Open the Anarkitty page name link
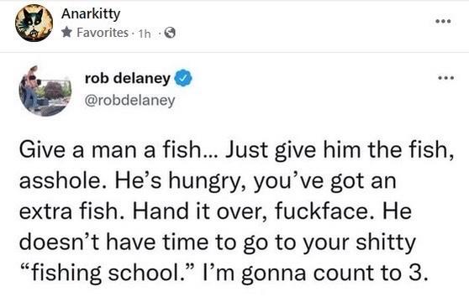Screen dimensions: 469x302 click(91, 13)
